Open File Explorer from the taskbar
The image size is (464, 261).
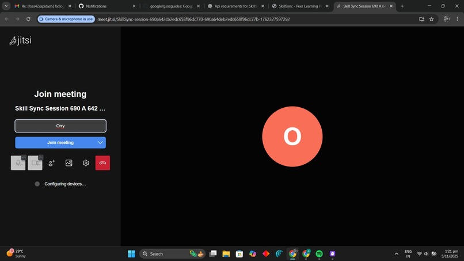226,254
